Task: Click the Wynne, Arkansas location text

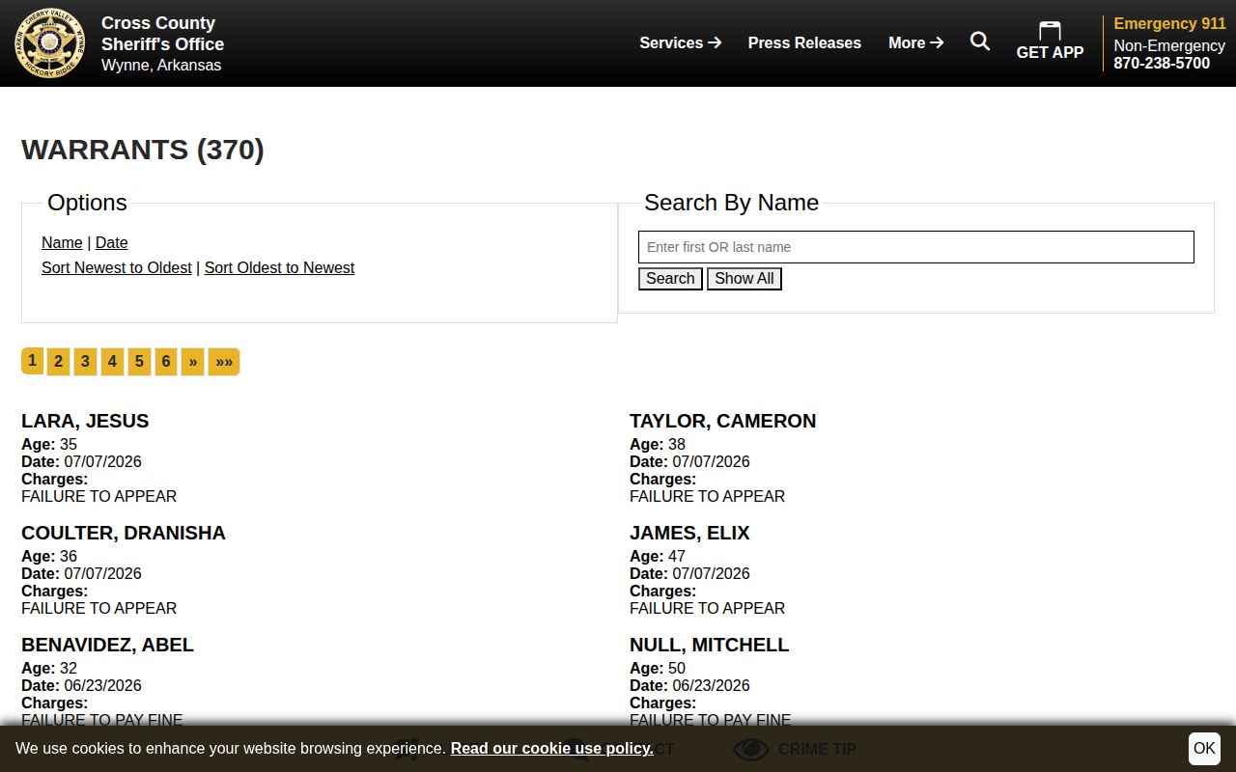Action: tap(161, 66)
